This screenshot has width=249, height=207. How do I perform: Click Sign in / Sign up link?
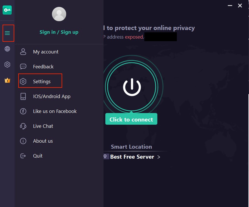(59, 32)
